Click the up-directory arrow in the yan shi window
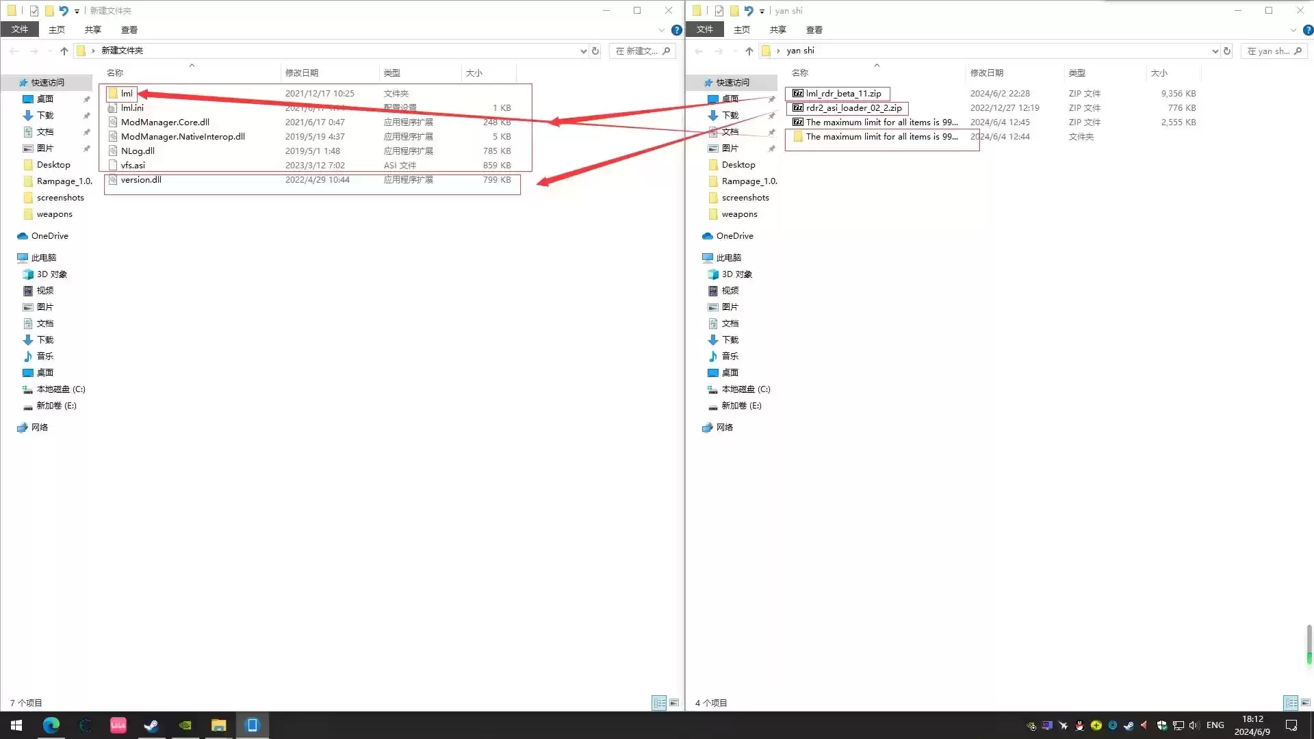 click(x=749, y=51)
